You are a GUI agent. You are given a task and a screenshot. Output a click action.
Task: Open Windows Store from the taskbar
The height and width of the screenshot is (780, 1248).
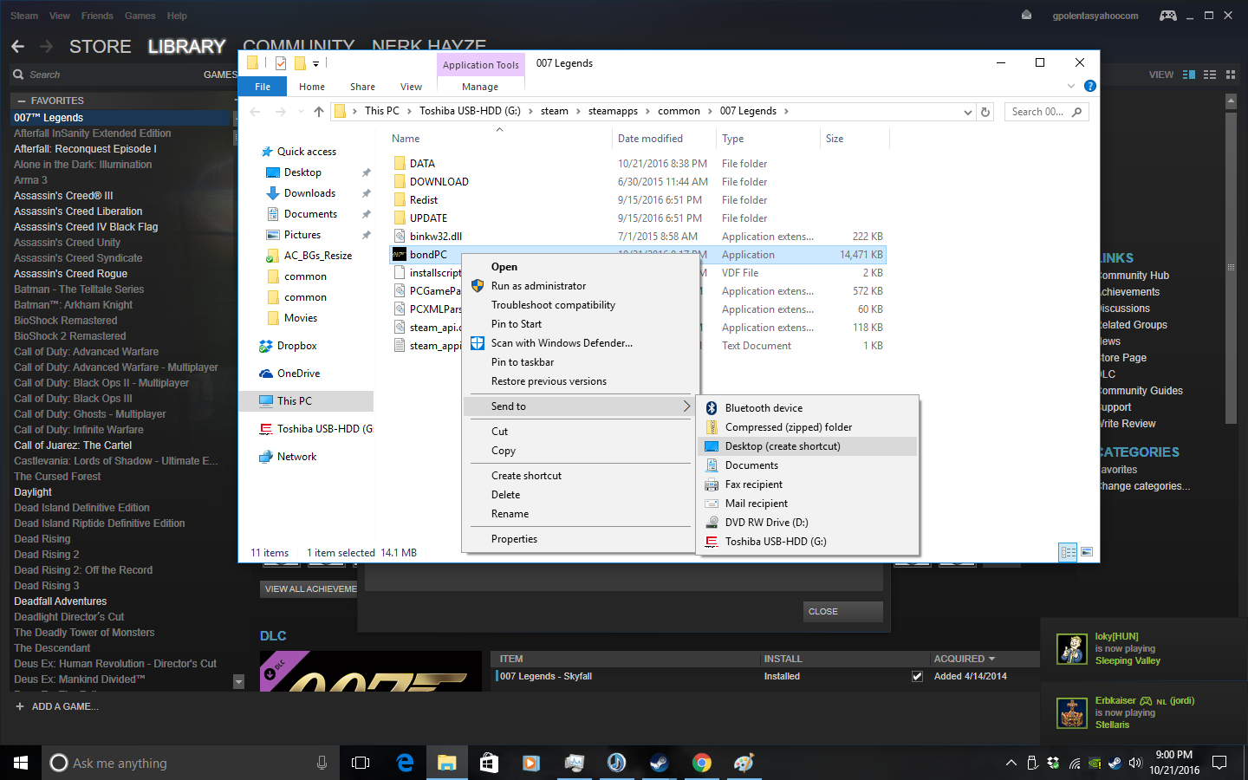click(490, 763)
